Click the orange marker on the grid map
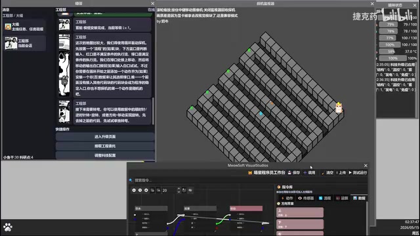420x236 pixels. (272, 103)
